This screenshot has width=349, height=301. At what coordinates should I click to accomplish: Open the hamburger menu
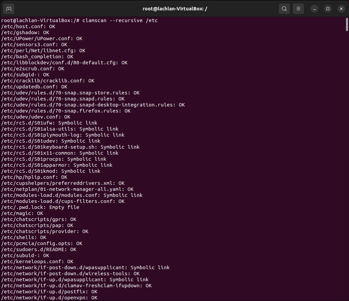(x=298, y=9)
